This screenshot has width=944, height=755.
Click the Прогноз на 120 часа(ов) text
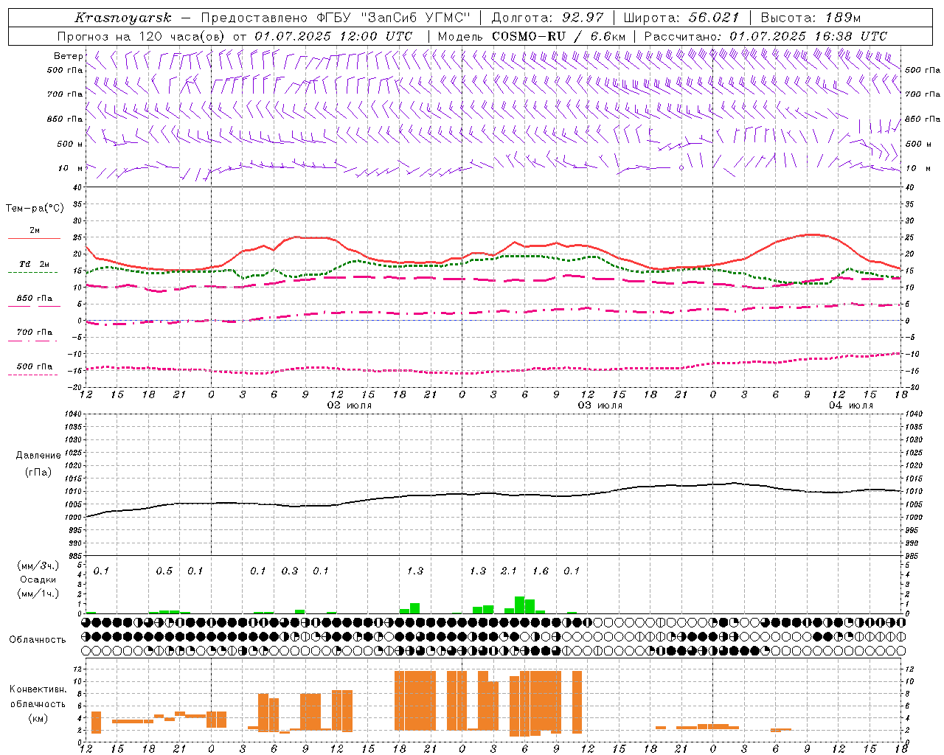click(x=142, y=36)
